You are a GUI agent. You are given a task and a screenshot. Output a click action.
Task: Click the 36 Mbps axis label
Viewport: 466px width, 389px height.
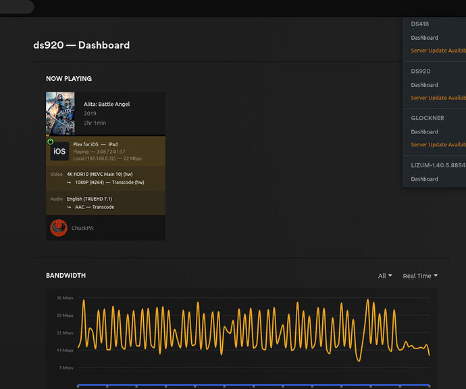click(65, 298)
